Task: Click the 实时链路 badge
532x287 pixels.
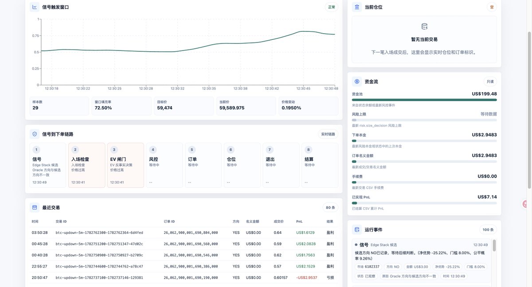Action: [328, 134]
